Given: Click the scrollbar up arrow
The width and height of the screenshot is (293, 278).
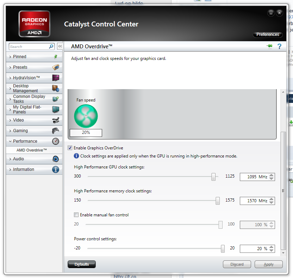Looking at the screenshot, I should tap(283, 92).
